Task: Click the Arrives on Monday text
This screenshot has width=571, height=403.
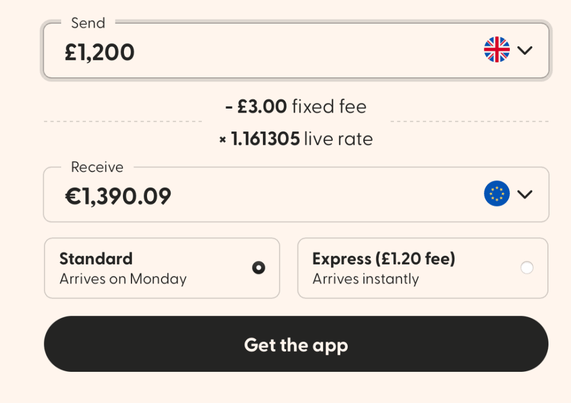Action: pos(123,279)
